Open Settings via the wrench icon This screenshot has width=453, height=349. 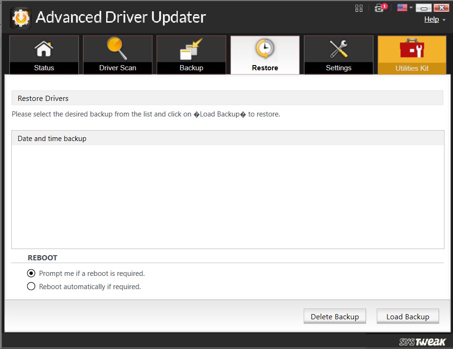tap(338, 49)
